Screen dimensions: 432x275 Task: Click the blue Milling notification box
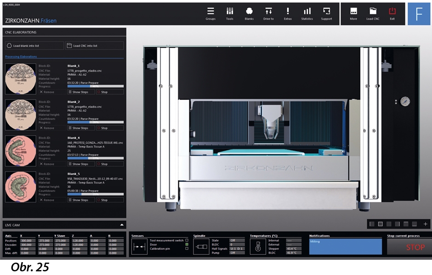(x=346, y=247)
